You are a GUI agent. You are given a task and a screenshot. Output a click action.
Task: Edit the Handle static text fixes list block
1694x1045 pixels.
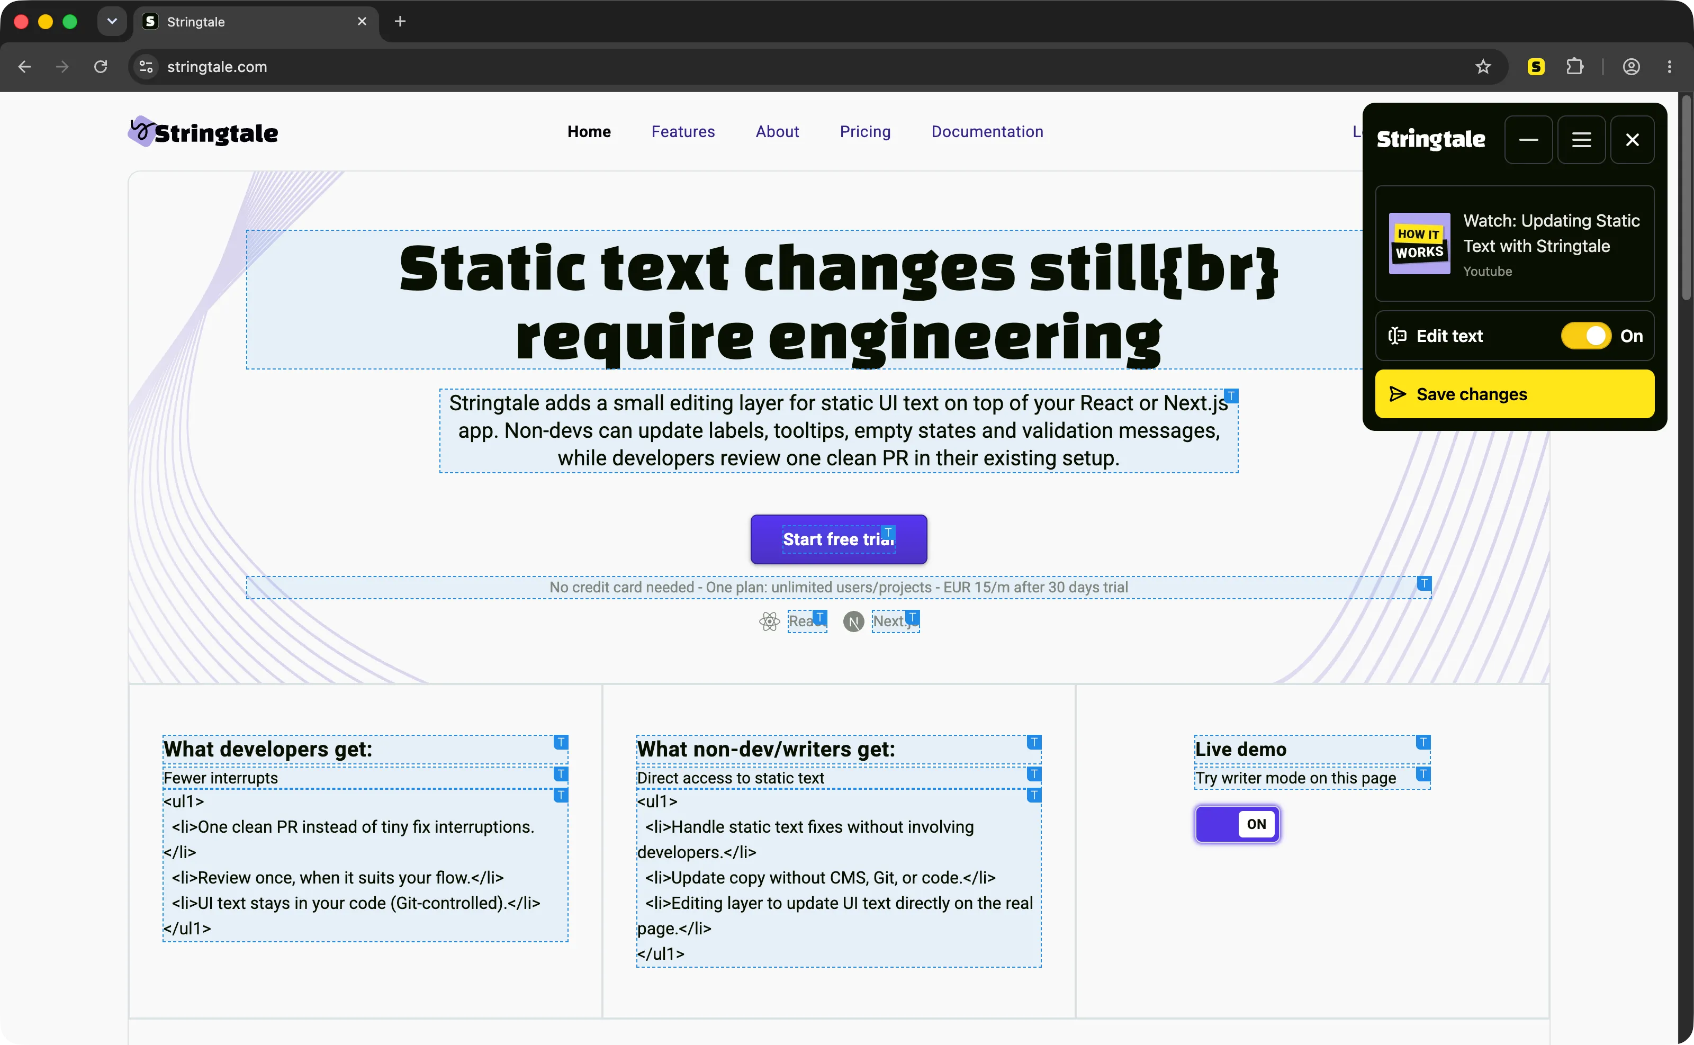click(839, 878)
